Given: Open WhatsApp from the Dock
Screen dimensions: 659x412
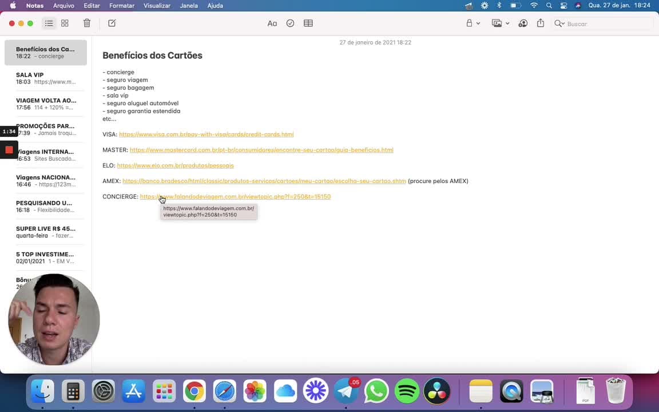Looking at the screenshot, I should coord(376,391).
